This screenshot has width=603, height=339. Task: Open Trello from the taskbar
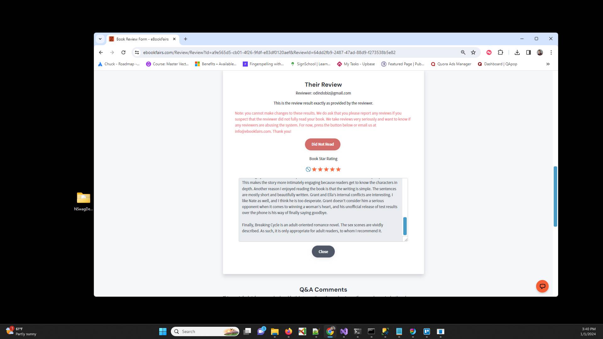426,331
